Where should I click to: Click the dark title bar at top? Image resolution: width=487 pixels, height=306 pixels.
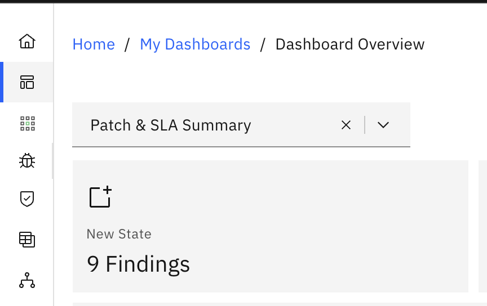(x=243, y=2)
